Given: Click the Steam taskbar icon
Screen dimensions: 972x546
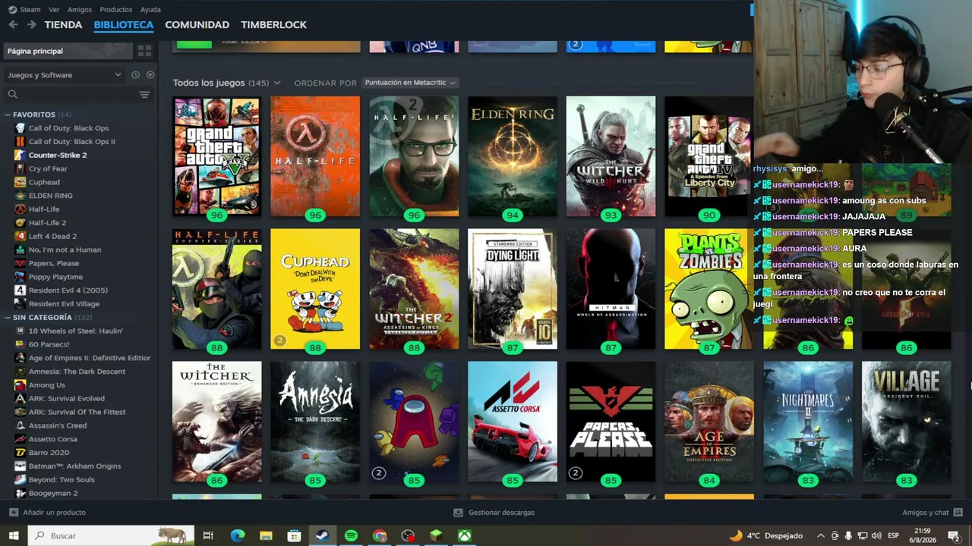Looking at the screenshot, I should 322,535.
